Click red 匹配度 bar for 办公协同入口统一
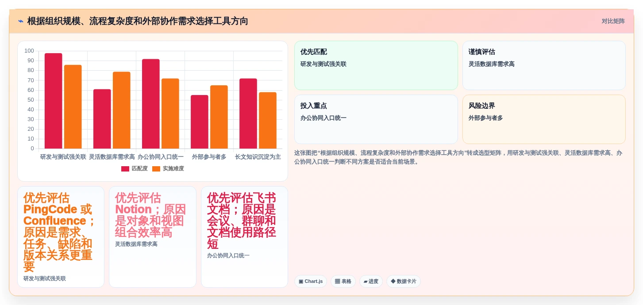 151,104
